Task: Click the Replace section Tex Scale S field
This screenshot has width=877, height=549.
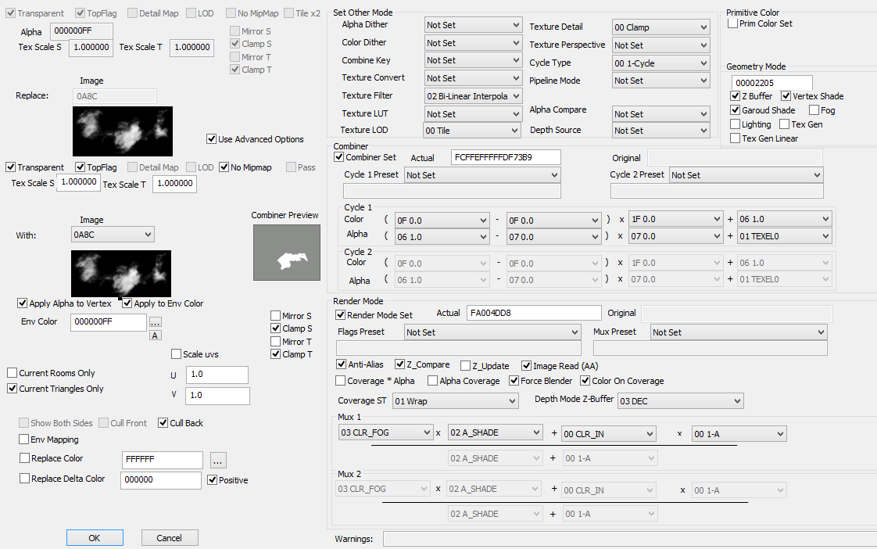Action: [x=79, y=182]
